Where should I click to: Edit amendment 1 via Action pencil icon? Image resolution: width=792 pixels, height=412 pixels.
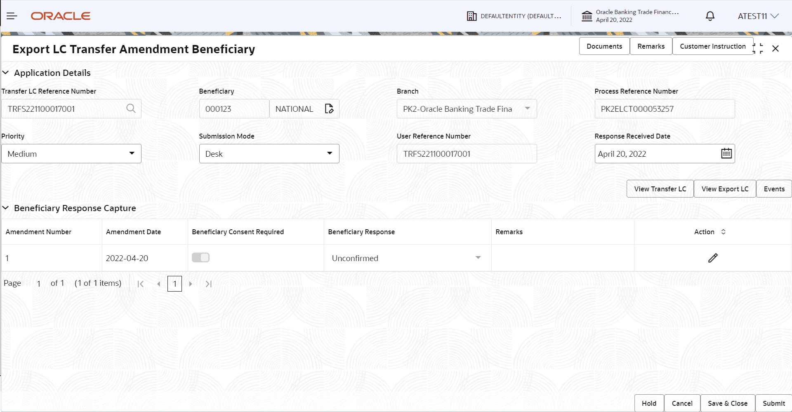[713, 258]
